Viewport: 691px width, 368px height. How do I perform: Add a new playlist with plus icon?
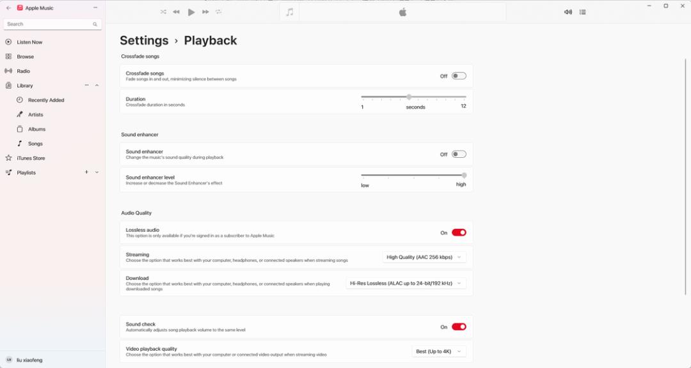[x=87, y=172]
